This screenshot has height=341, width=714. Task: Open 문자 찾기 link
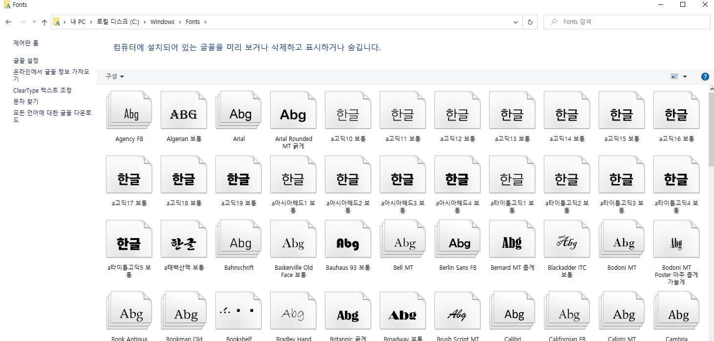pyautogui.click(x=26, y=101)
